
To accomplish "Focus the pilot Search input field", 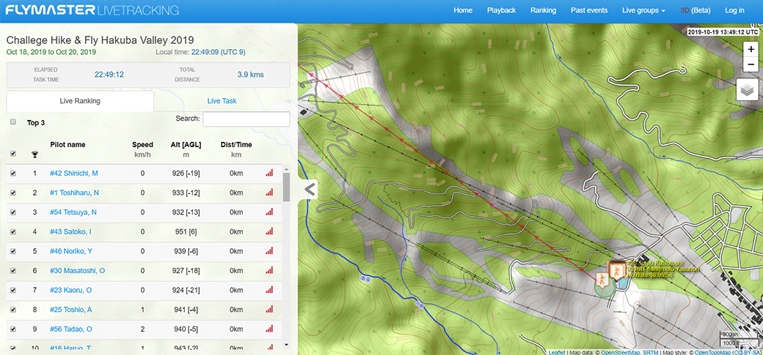I will (246, 119).
